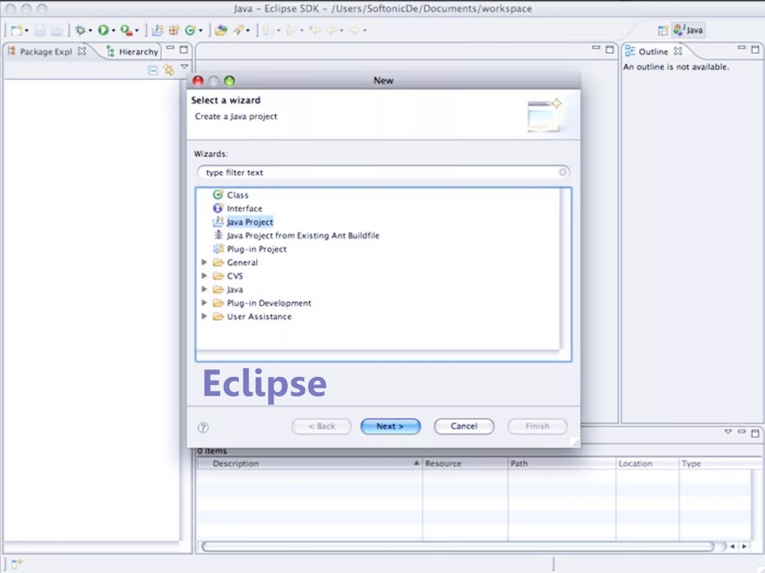Expand the Plug-in Development folder
The image size is (765, 573).
point(204,302)
